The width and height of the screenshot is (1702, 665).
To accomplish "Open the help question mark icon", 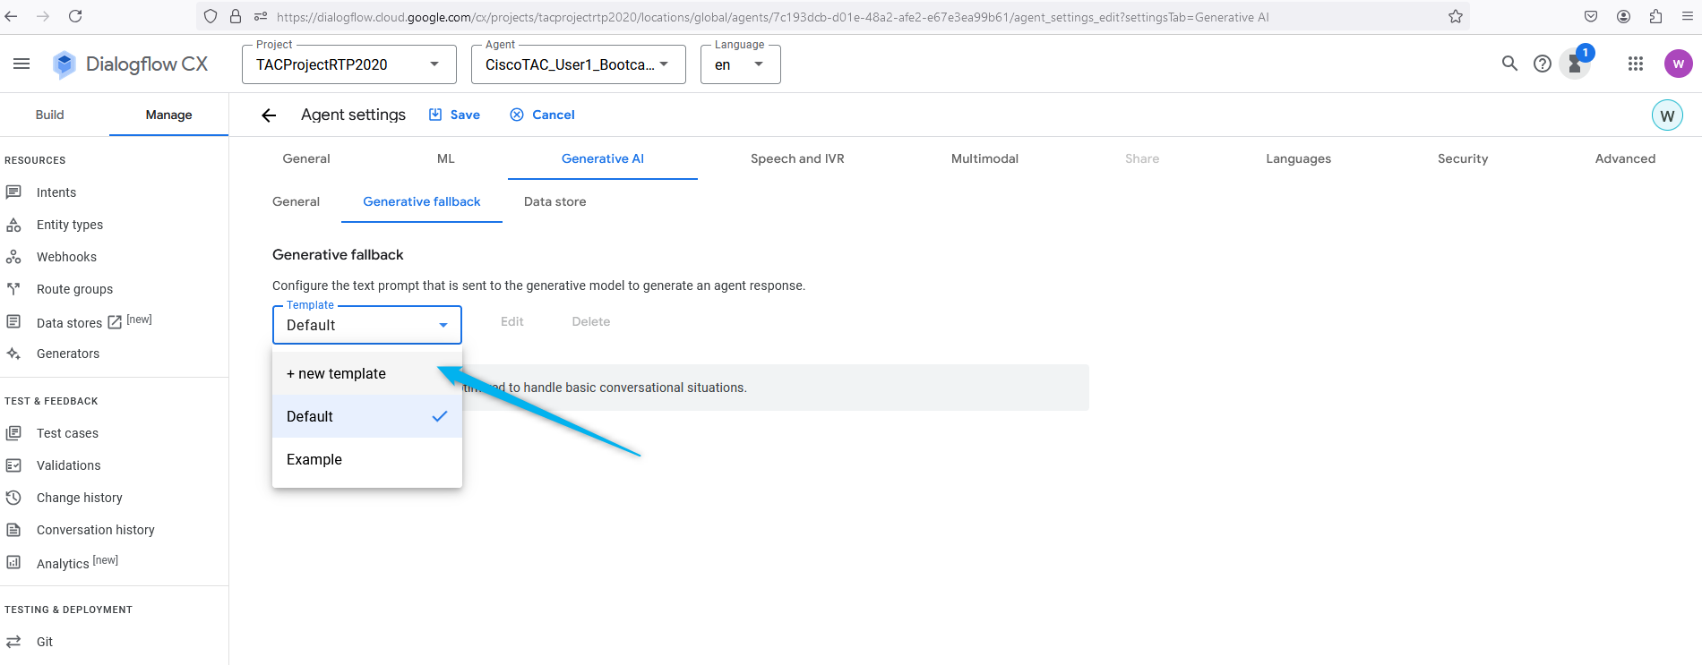I will [x=1543, y=64].
